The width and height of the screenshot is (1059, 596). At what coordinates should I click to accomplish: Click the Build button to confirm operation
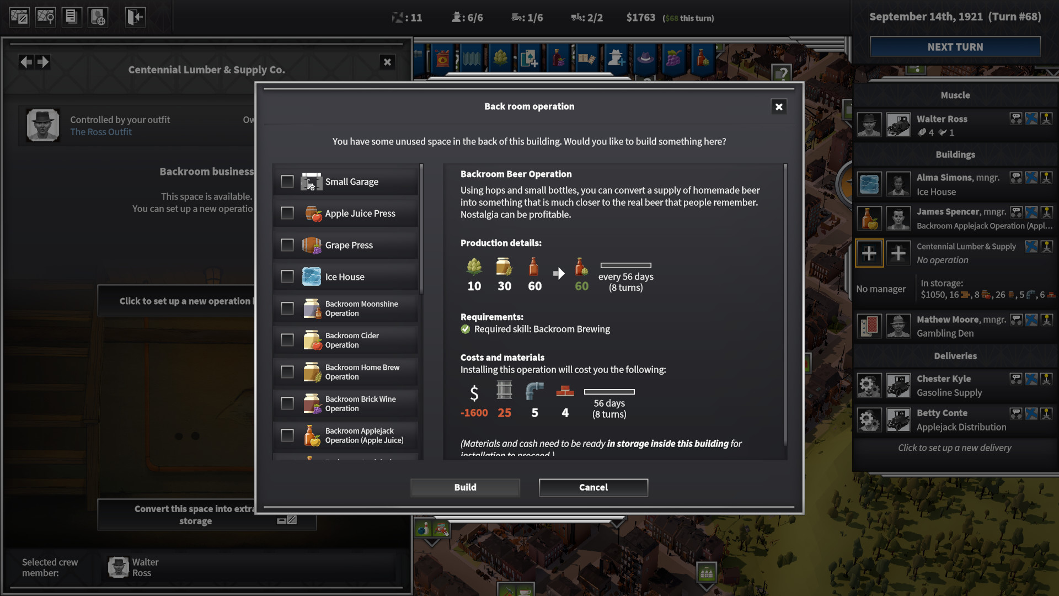465,487
